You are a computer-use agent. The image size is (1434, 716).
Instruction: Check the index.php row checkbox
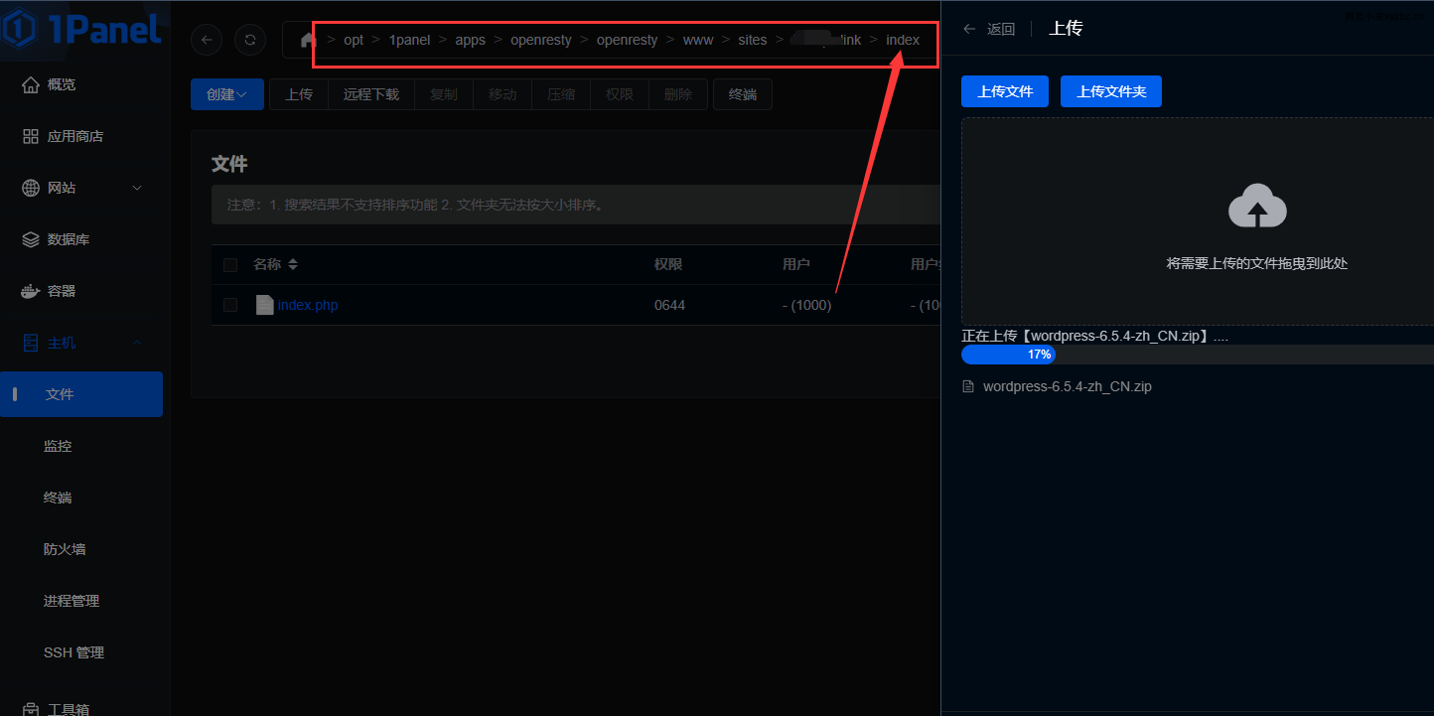pyautogui.click(x=230, y=305)
